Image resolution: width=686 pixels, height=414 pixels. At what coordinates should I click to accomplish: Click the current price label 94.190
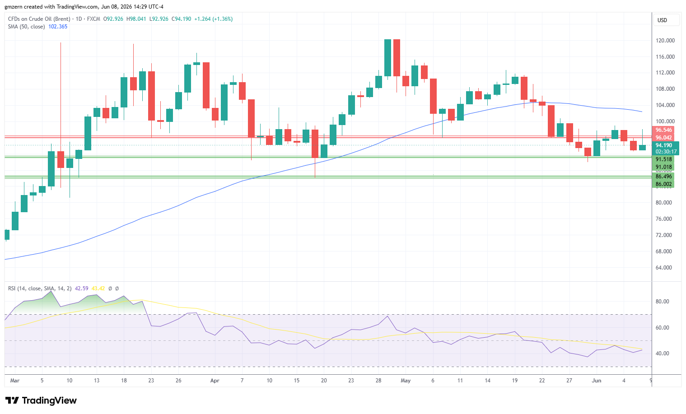pos(664,145)
